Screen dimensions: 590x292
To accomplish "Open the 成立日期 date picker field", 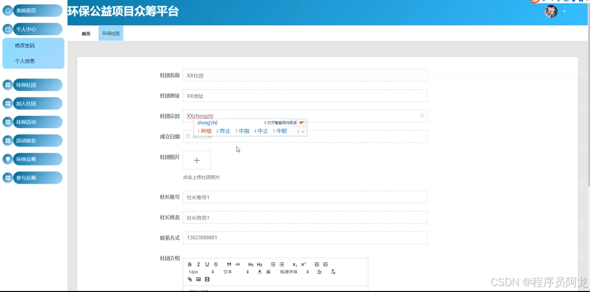I will point(305,137).
